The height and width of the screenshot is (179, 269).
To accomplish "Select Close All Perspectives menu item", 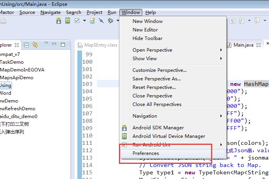I will point(173,104).
